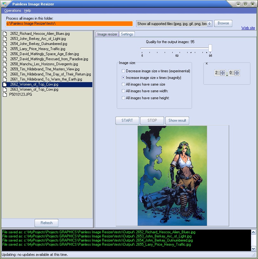This screenshot has height=259, width=258.
Task: Select 2655_Larry_Price_Heavy_Traffic.jpg in file list
Action: [38, 49]
